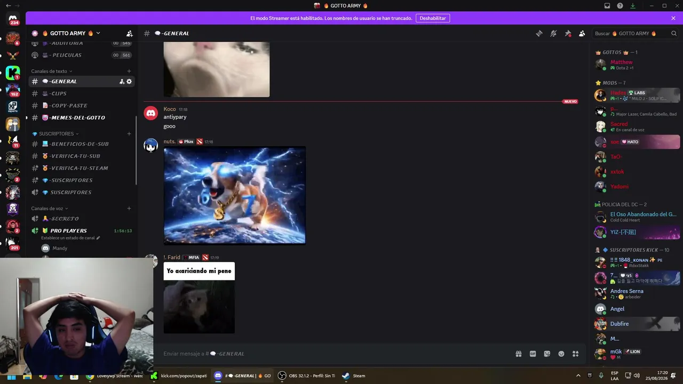Join the -PELICULAS voice channel
Image resolution: width=683 pixels, height=384 pixels.
81,55
